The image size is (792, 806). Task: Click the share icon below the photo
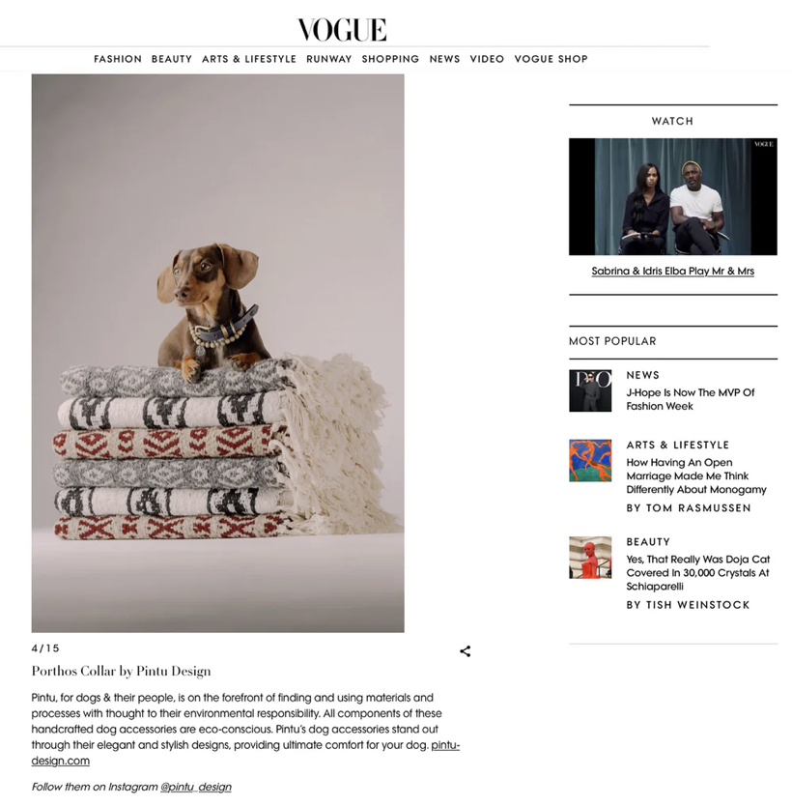tap(465, 651)
